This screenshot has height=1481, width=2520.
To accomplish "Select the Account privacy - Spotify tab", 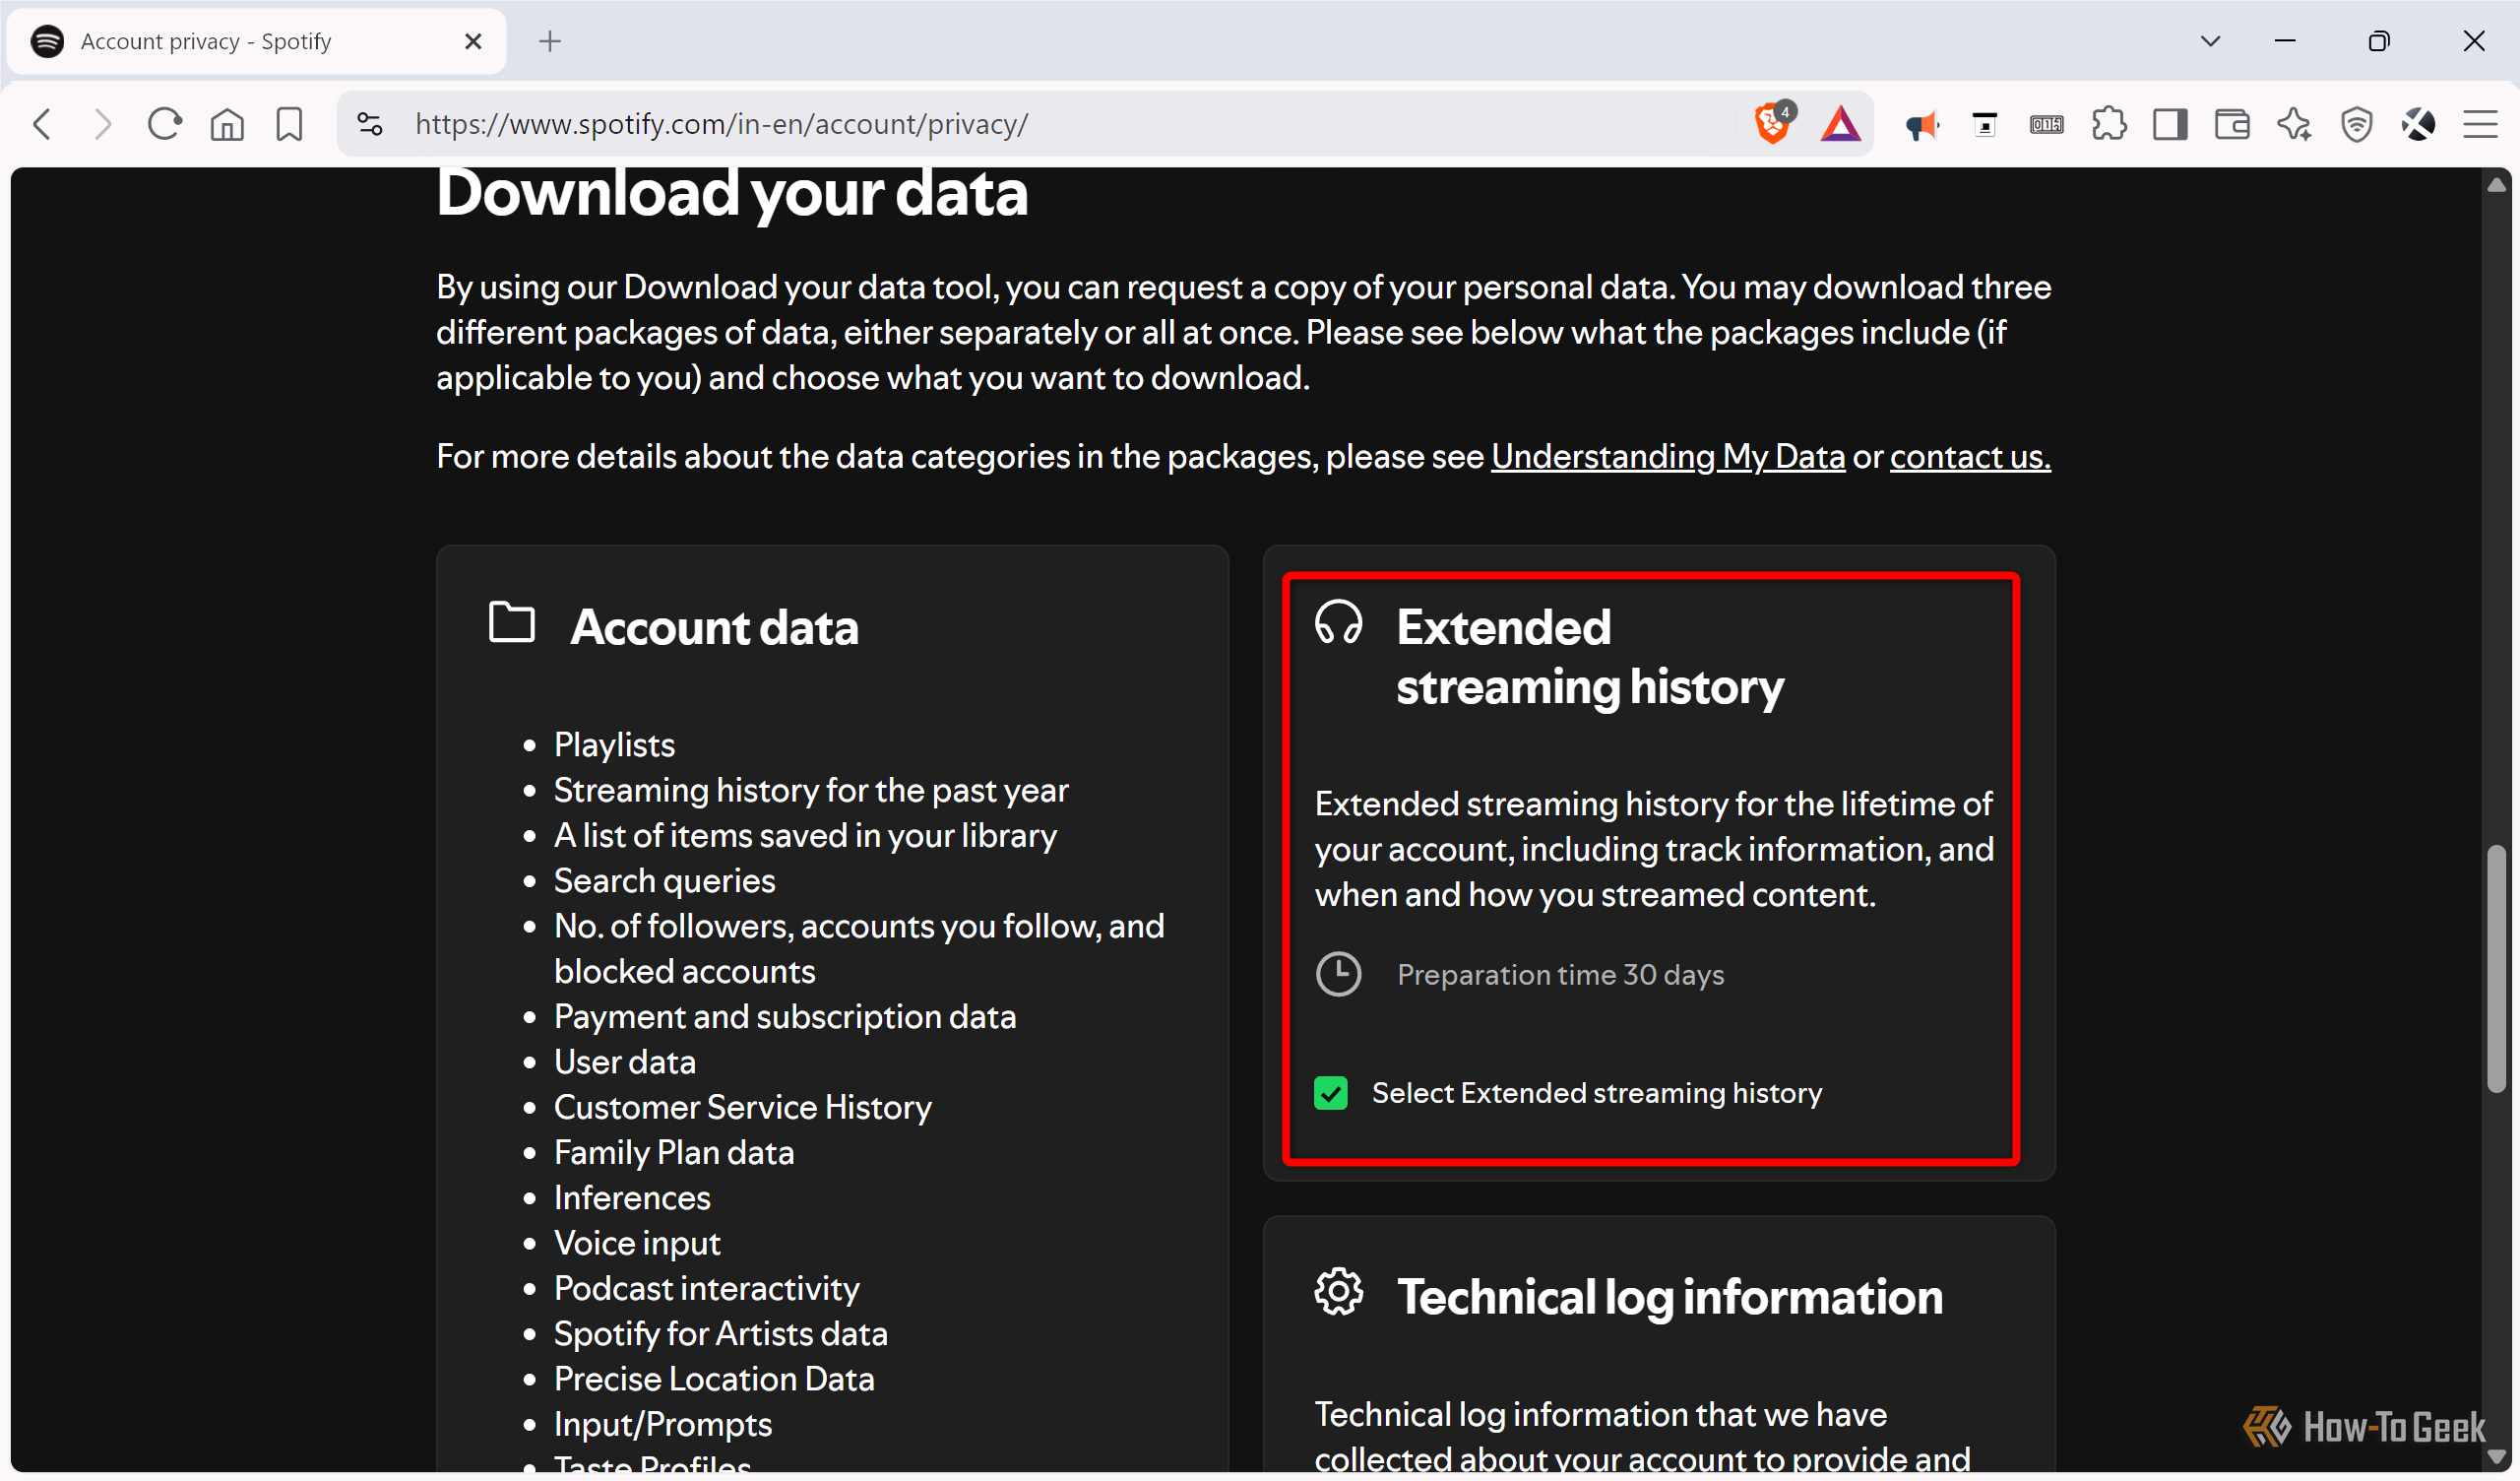I will coord(256,41).
